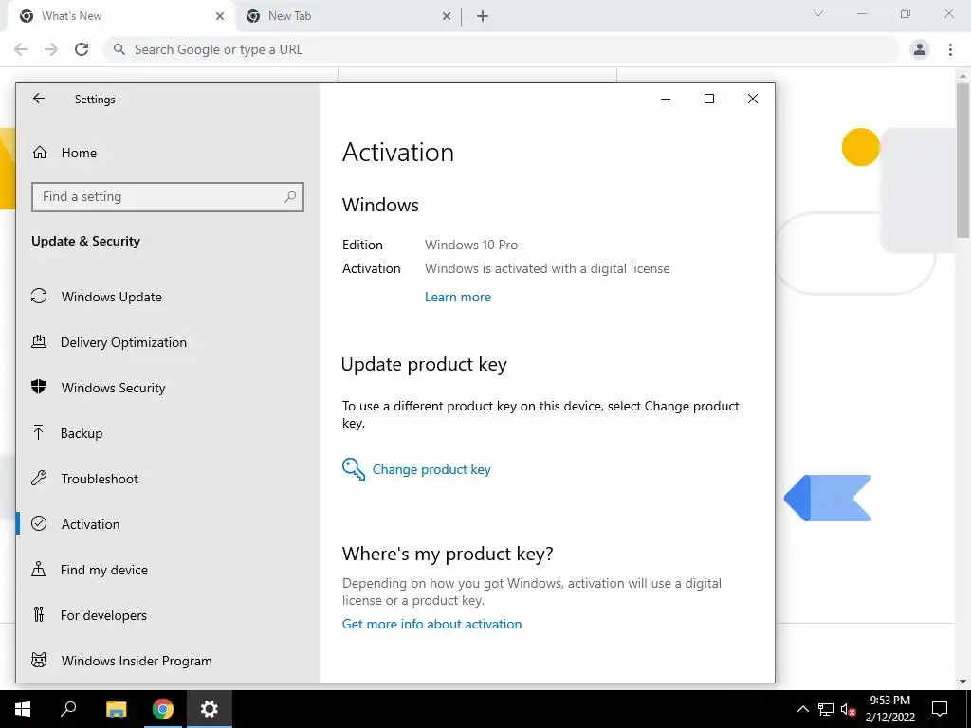Click the Windows Insider Program cat icon
The width and height of the screenshot is (971, 728).
coord(39,660)
